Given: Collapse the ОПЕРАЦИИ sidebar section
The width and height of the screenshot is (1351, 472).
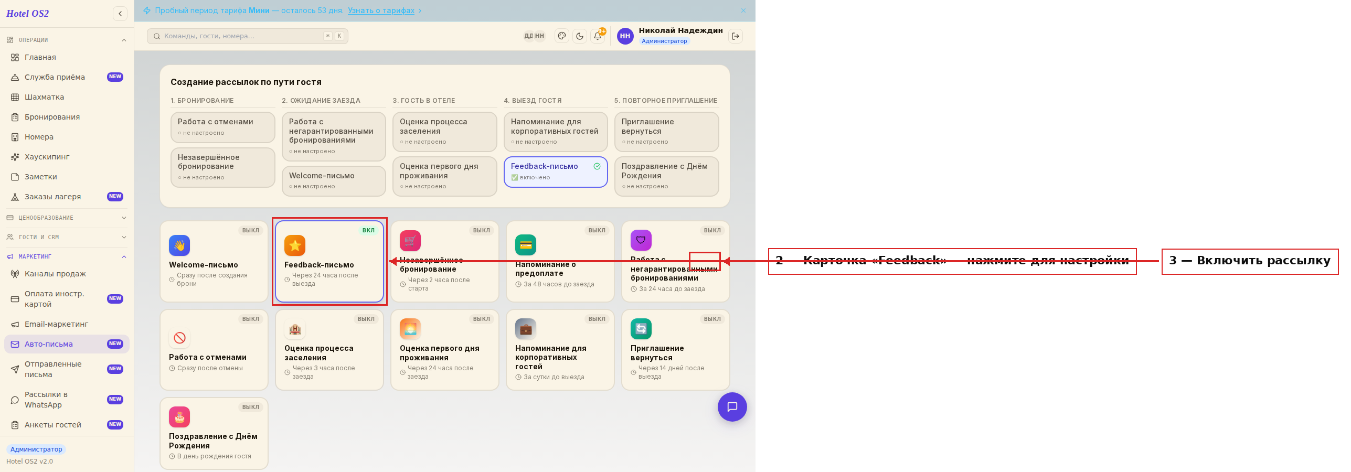Looking at the screenshot, I should (x=67, y=40).
